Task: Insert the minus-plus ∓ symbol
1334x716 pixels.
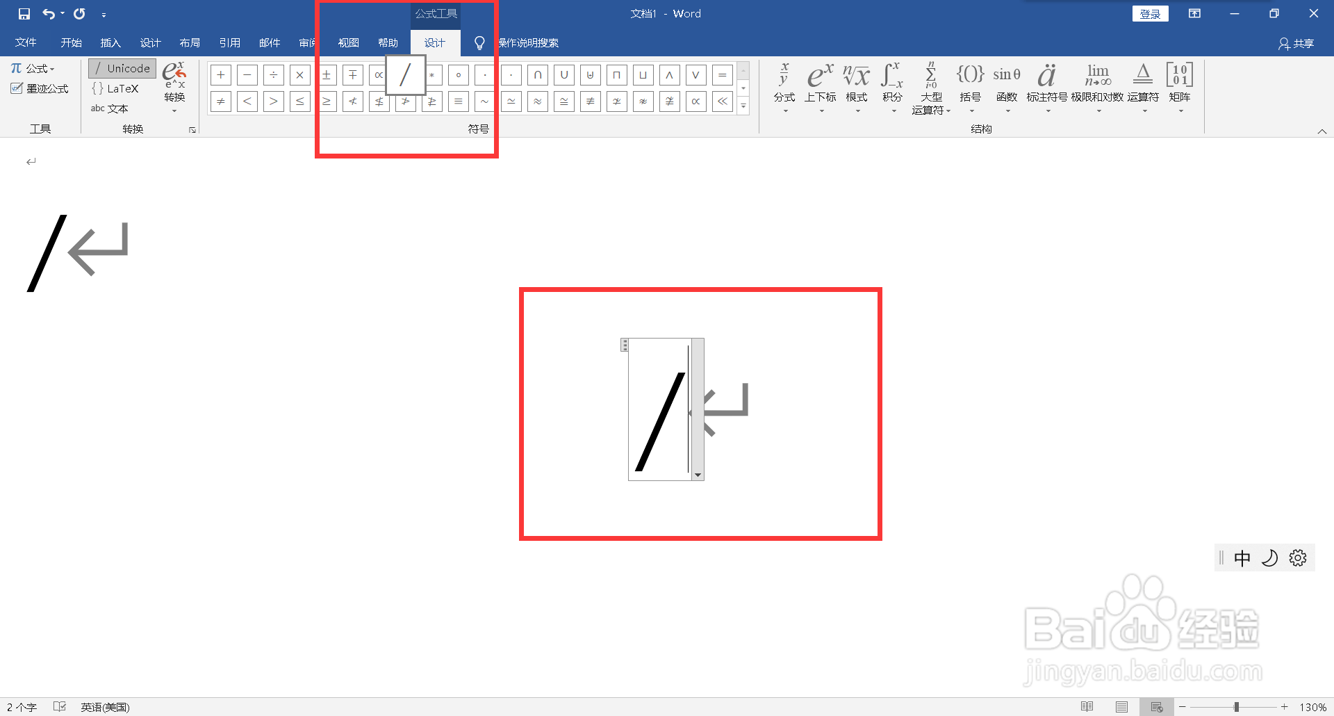Action: pos(353,75)
